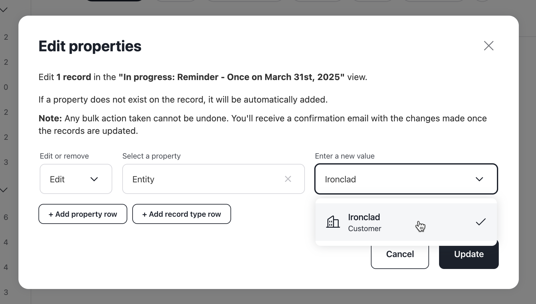
Task: Add a record type row
Action: tap(182, 214)
